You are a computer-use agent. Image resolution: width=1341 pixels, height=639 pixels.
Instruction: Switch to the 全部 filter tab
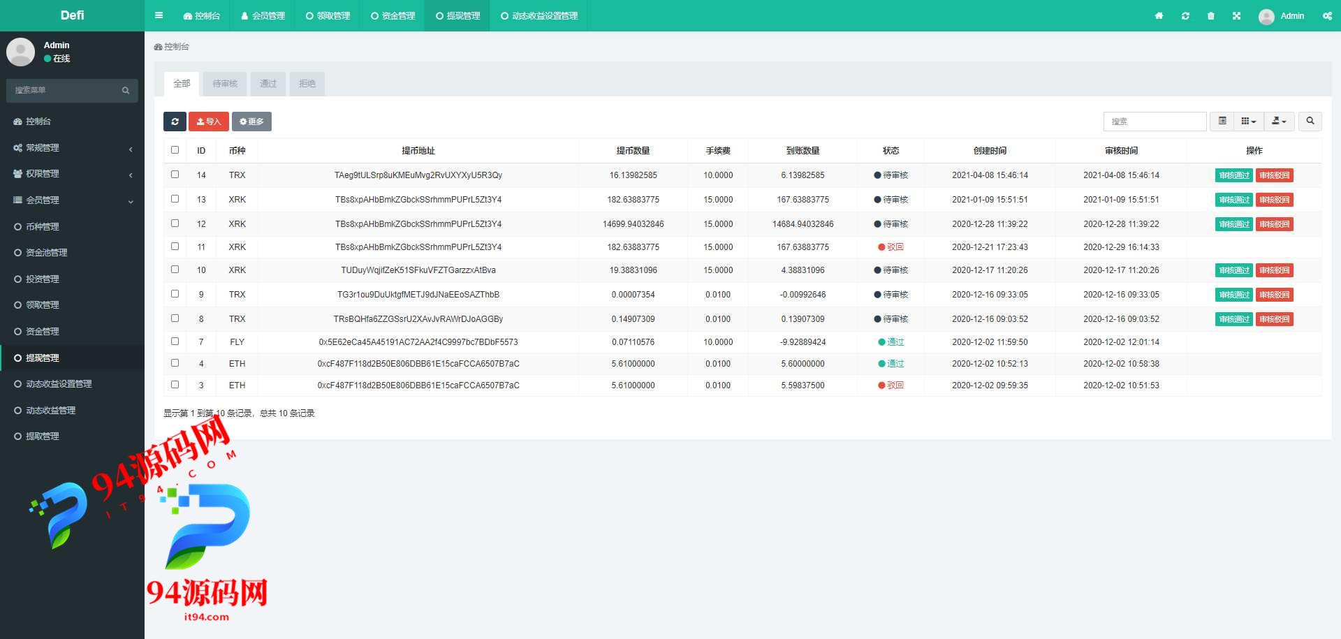[x=182, y=83]
